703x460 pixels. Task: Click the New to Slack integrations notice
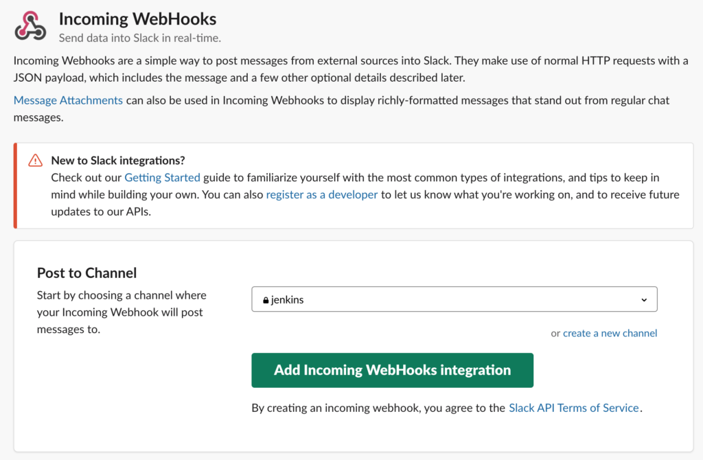[119, 160]
